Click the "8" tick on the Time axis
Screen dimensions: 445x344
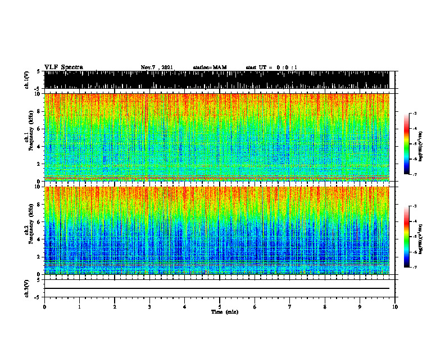coord(325,307)
